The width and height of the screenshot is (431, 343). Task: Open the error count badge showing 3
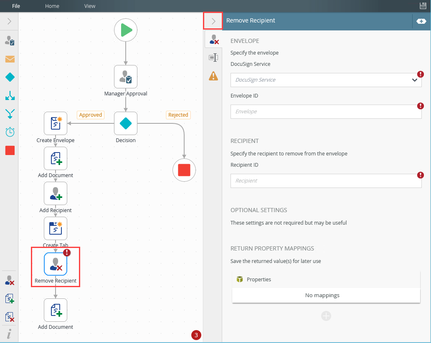[x=196, y=335]
